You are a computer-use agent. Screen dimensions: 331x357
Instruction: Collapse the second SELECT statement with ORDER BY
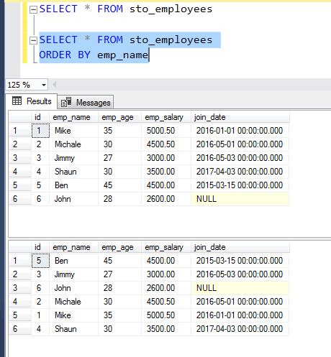33,40
